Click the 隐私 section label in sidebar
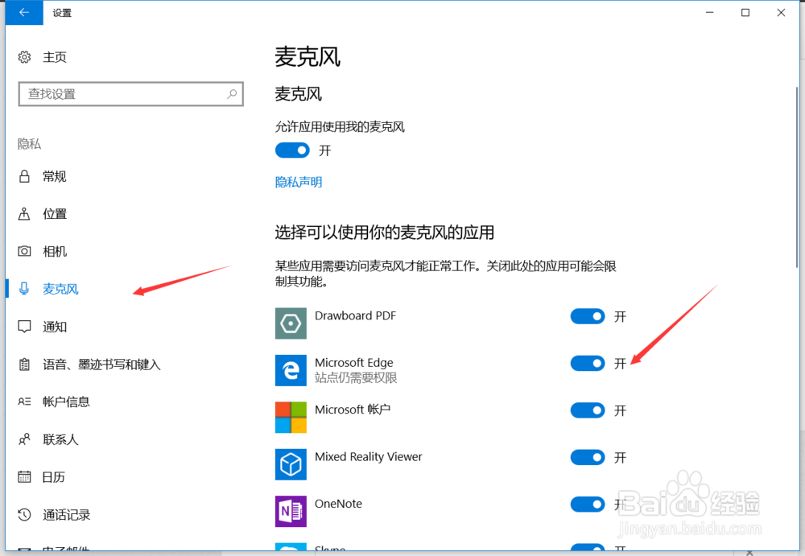 click(x=29, y=144)
